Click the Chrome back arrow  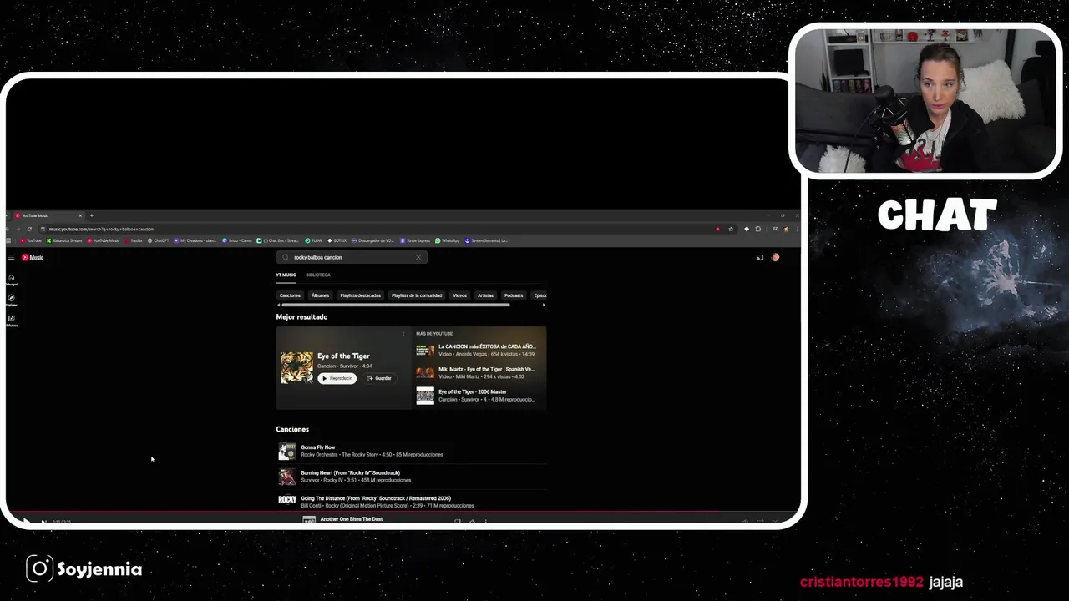[8, 229]
